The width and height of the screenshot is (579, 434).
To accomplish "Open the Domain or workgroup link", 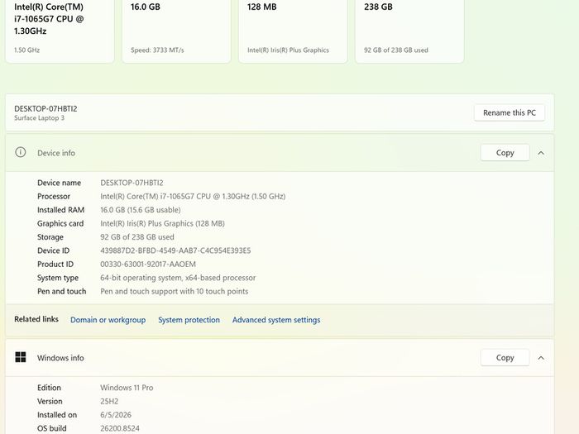I will 108,320.
